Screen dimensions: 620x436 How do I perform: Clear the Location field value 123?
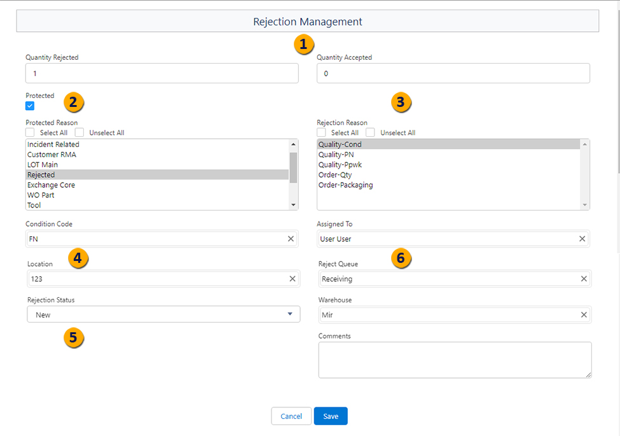point(293,279)
